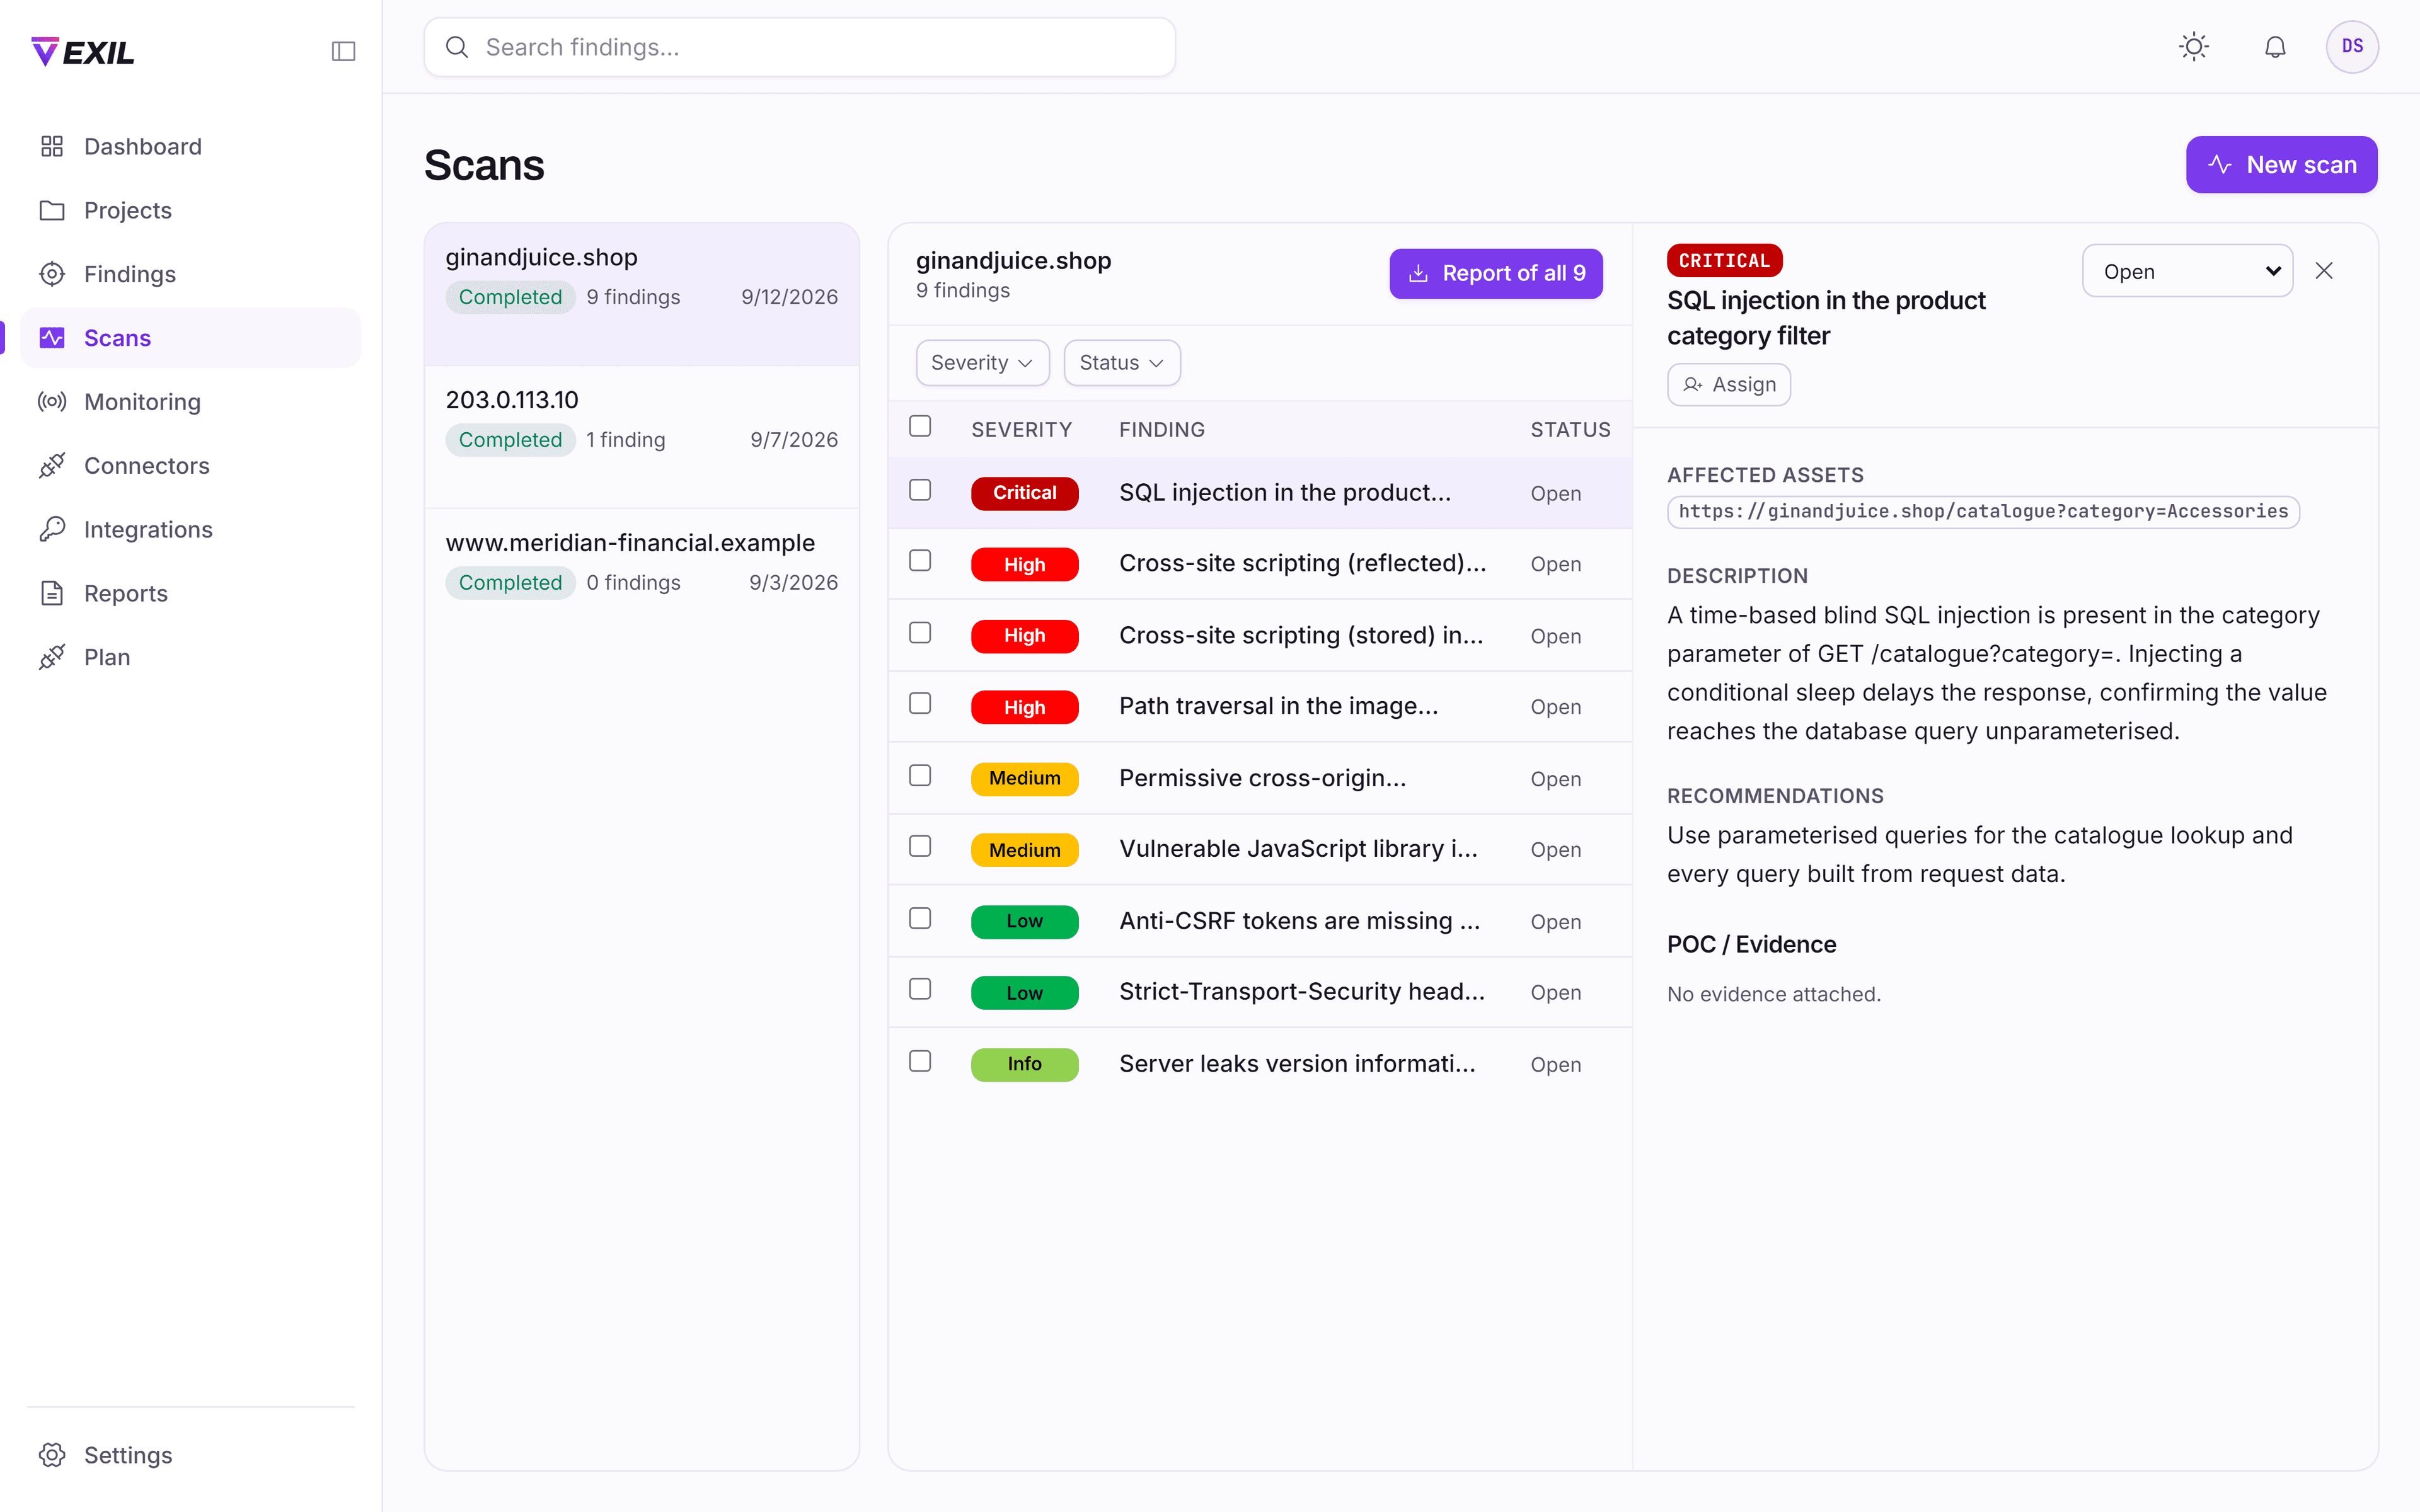The width and height of the screenshot is (2420, 1512).
Task: Click the Connectors plug icon
Action: point(52,466)
